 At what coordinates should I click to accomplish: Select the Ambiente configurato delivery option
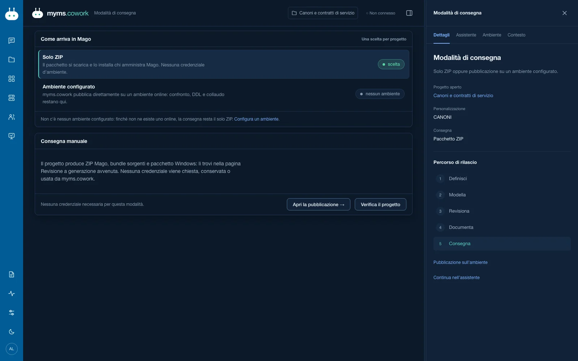224,94
